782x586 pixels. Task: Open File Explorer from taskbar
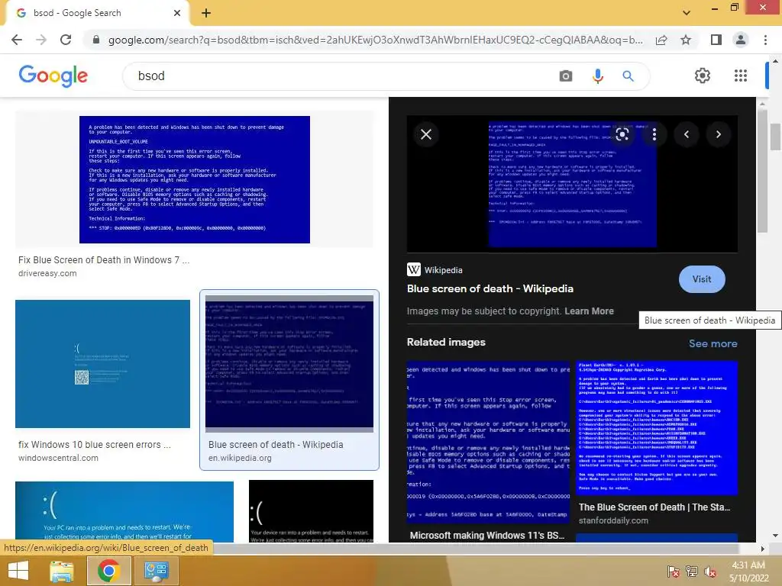pos(62,571)
